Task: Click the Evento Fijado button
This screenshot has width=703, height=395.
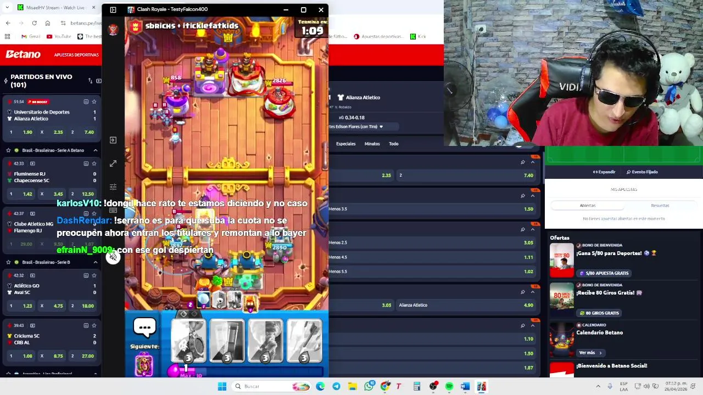Action: click(642, 172)
